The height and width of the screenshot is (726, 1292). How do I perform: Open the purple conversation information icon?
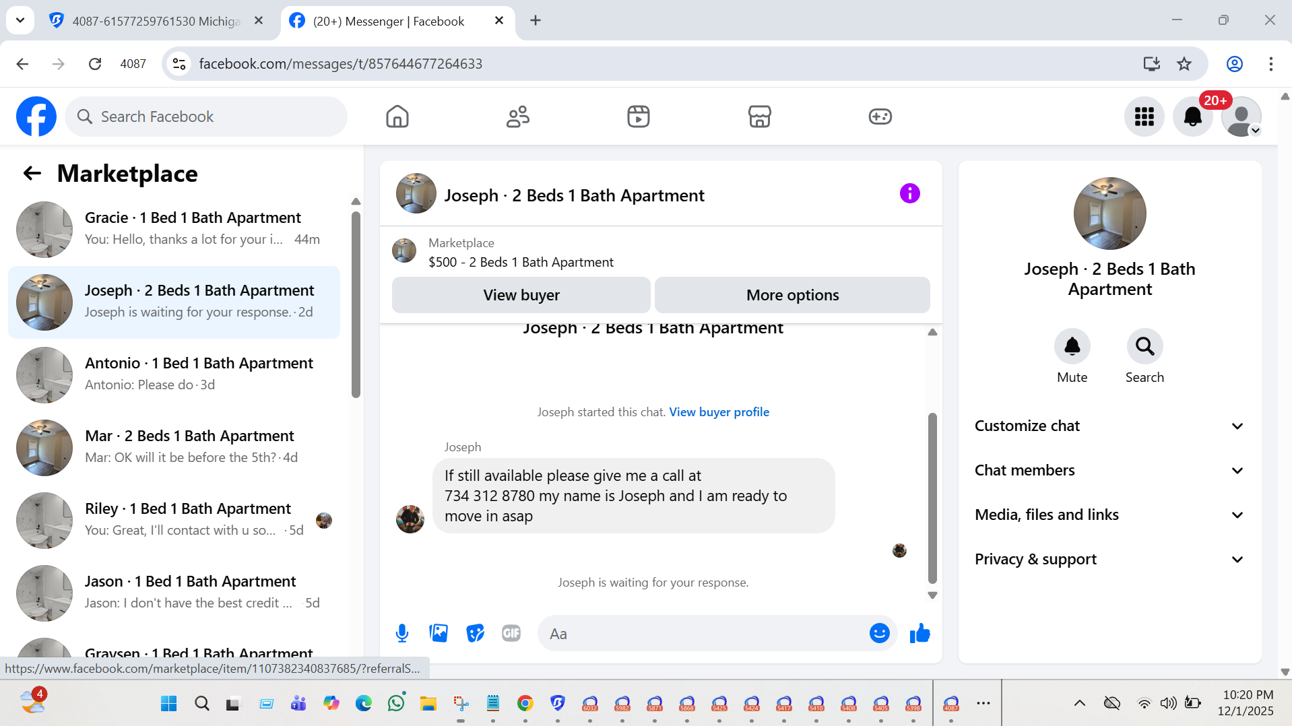coord(909,194)
